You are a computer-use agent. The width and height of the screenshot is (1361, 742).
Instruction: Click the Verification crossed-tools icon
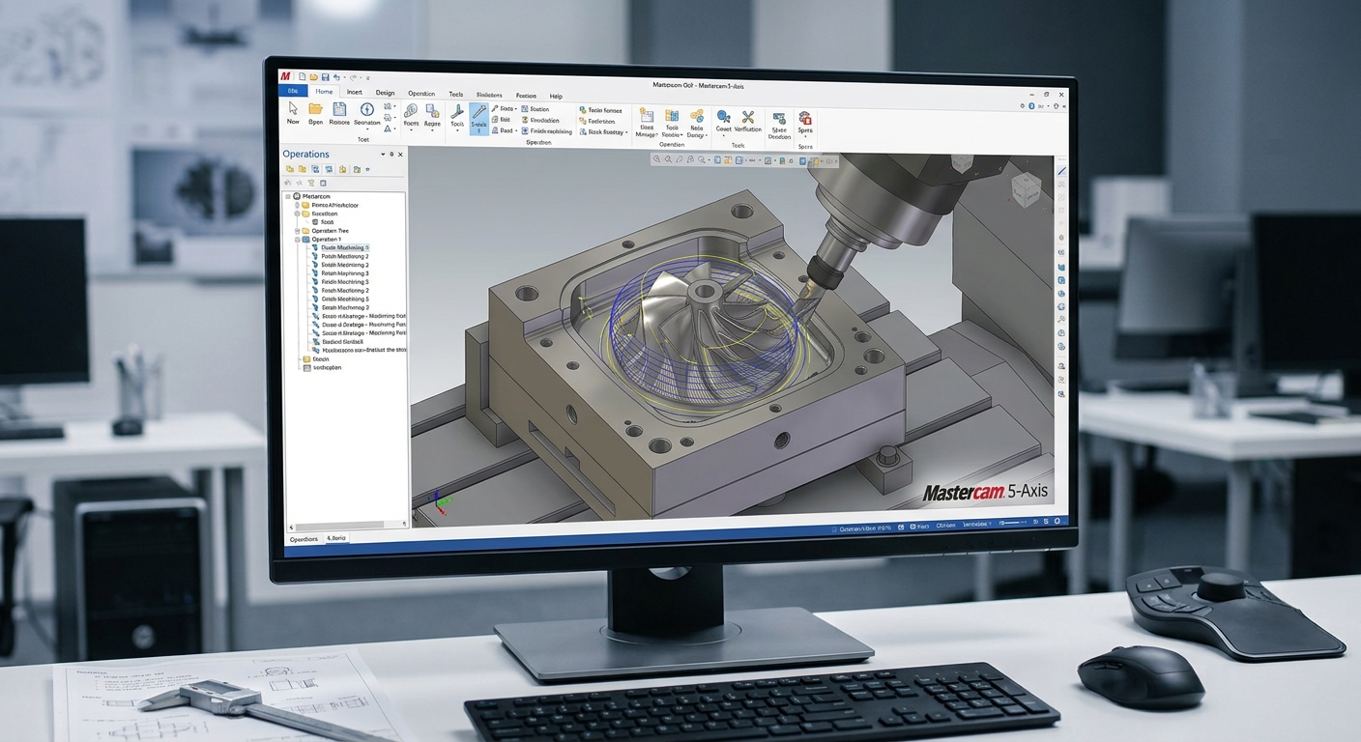tap(748, 116)
